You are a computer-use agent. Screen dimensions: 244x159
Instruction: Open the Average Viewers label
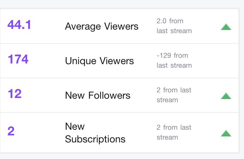pyautogui.click(x=102, y=26)
